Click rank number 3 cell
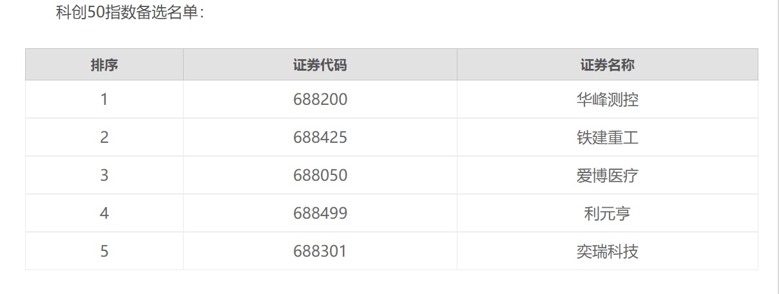This screenshot has height=294, width=779. [x=104, y=176]
